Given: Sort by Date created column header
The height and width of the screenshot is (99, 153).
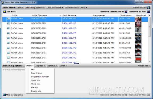Looking at the screenshot, I should (x=105, y=15).
